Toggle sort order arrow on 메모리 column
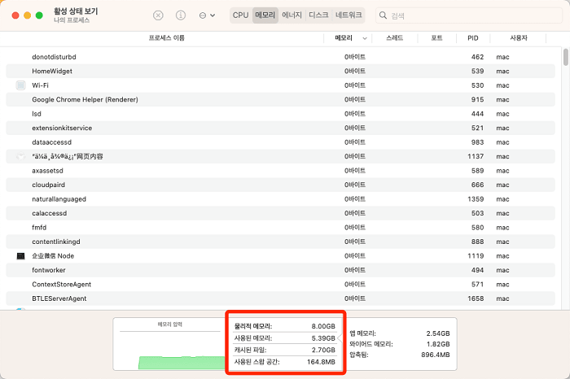Viewport: 570px width, 379px height. coord(364,38)
